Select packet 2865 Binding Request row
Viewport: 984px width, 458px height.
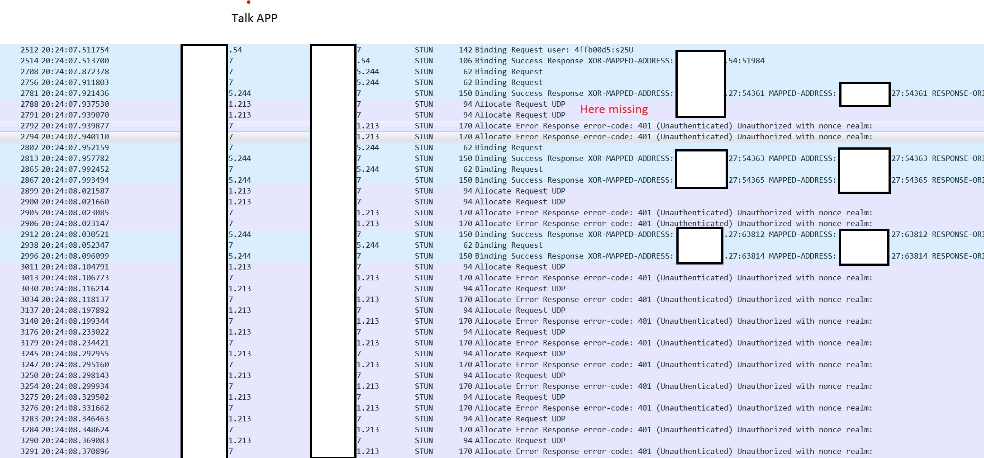pos(492,169)
